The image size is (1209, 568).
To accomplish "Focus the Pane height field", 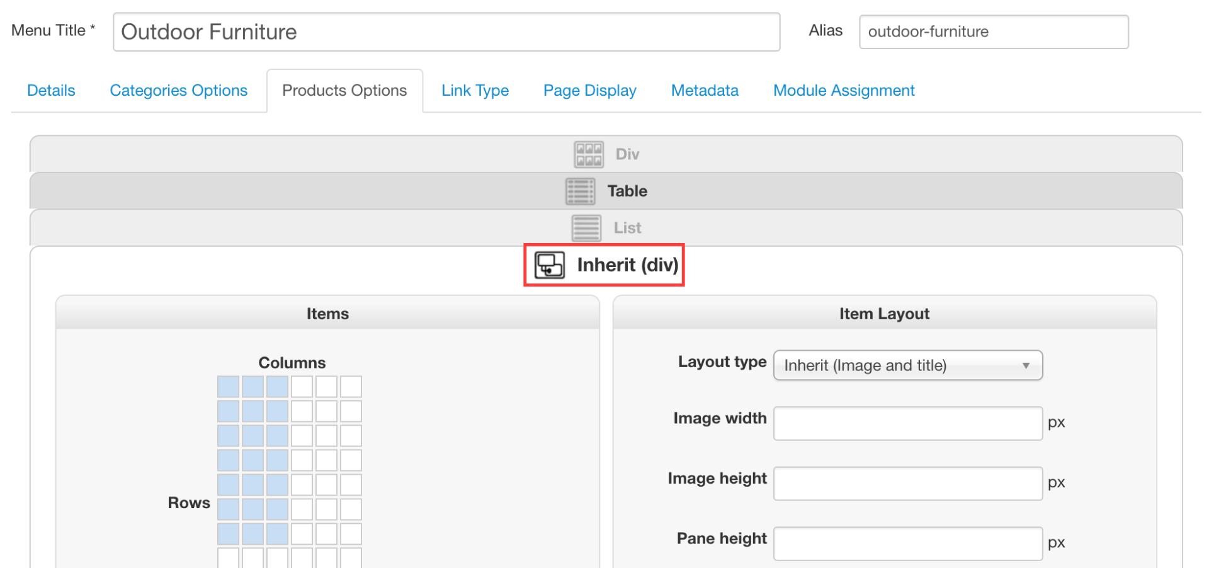I will (908, 543).
